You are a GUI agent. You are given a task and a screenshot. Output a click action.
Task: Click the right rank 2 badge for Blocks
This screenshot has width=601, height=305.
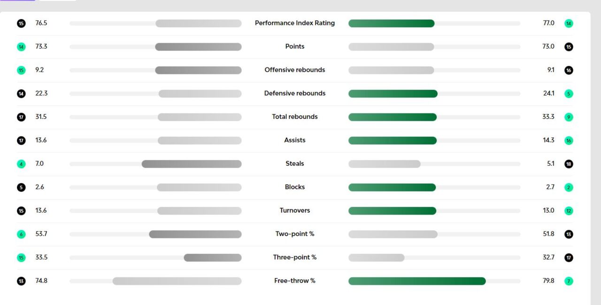(569, 187)
